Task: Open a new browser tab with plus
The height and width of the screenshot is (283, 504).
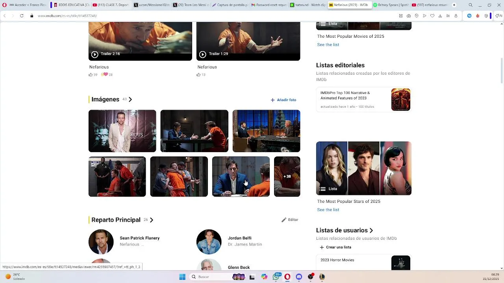Action: point(454,5)
